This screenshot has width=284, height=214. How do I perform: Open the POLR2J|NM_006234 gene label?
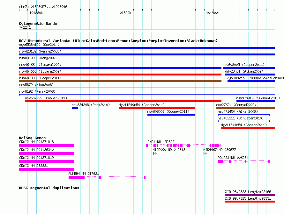pyautogui.click(x=233, y=158)
